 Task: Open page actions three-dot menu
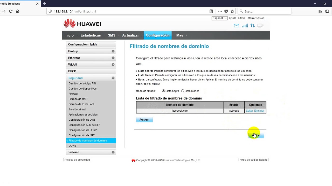pyautogui.click(x=220, y=11)
